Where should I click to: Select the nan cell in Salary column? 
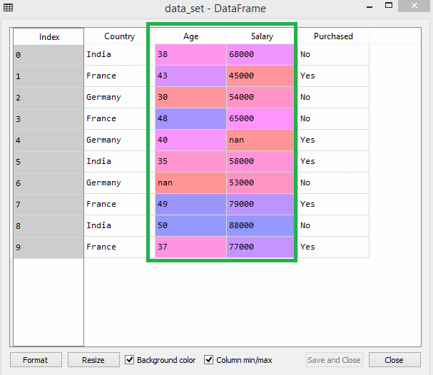pyautogui.click(x=261, y=140)
